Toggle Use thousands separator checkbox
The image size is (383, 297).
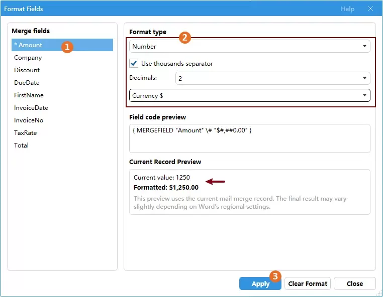point(134,63)
